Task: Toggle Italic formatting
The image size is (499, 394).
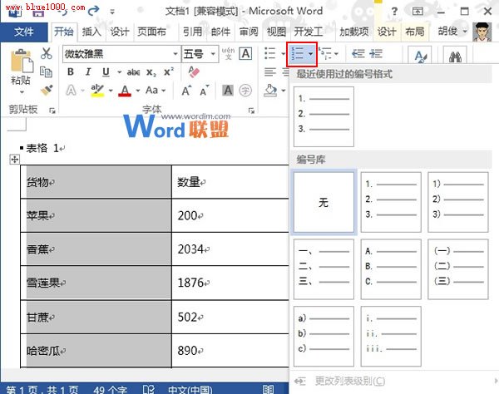Action: (88, 72)
